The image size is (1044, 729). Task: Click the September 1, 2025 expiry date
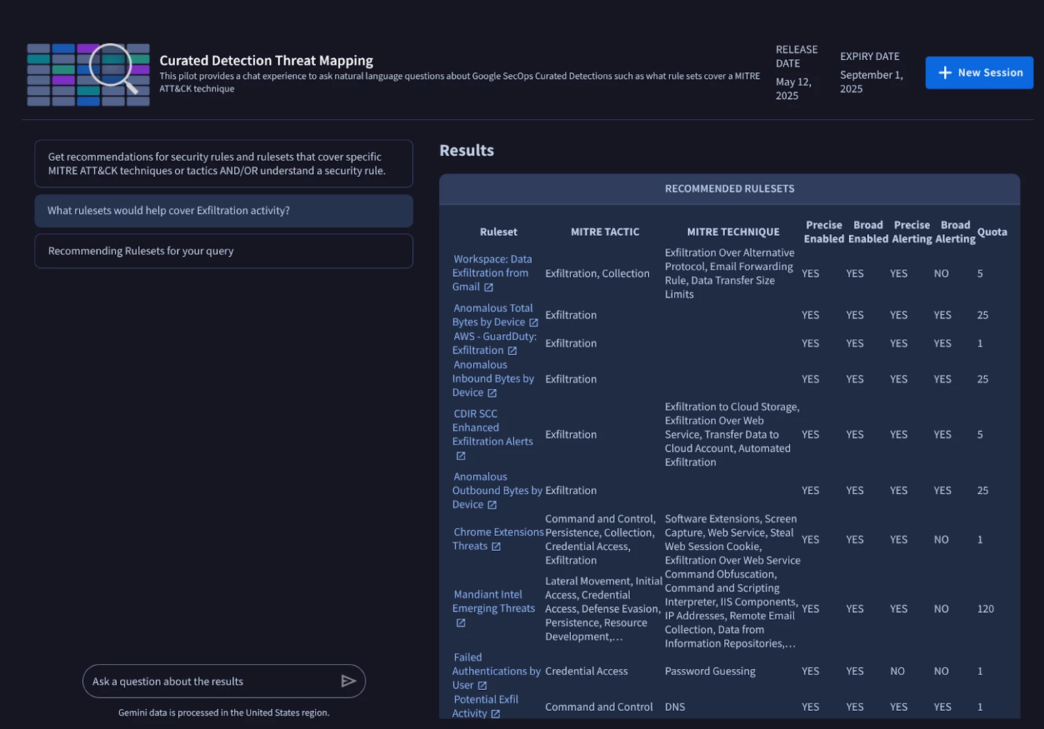[871, 82]
